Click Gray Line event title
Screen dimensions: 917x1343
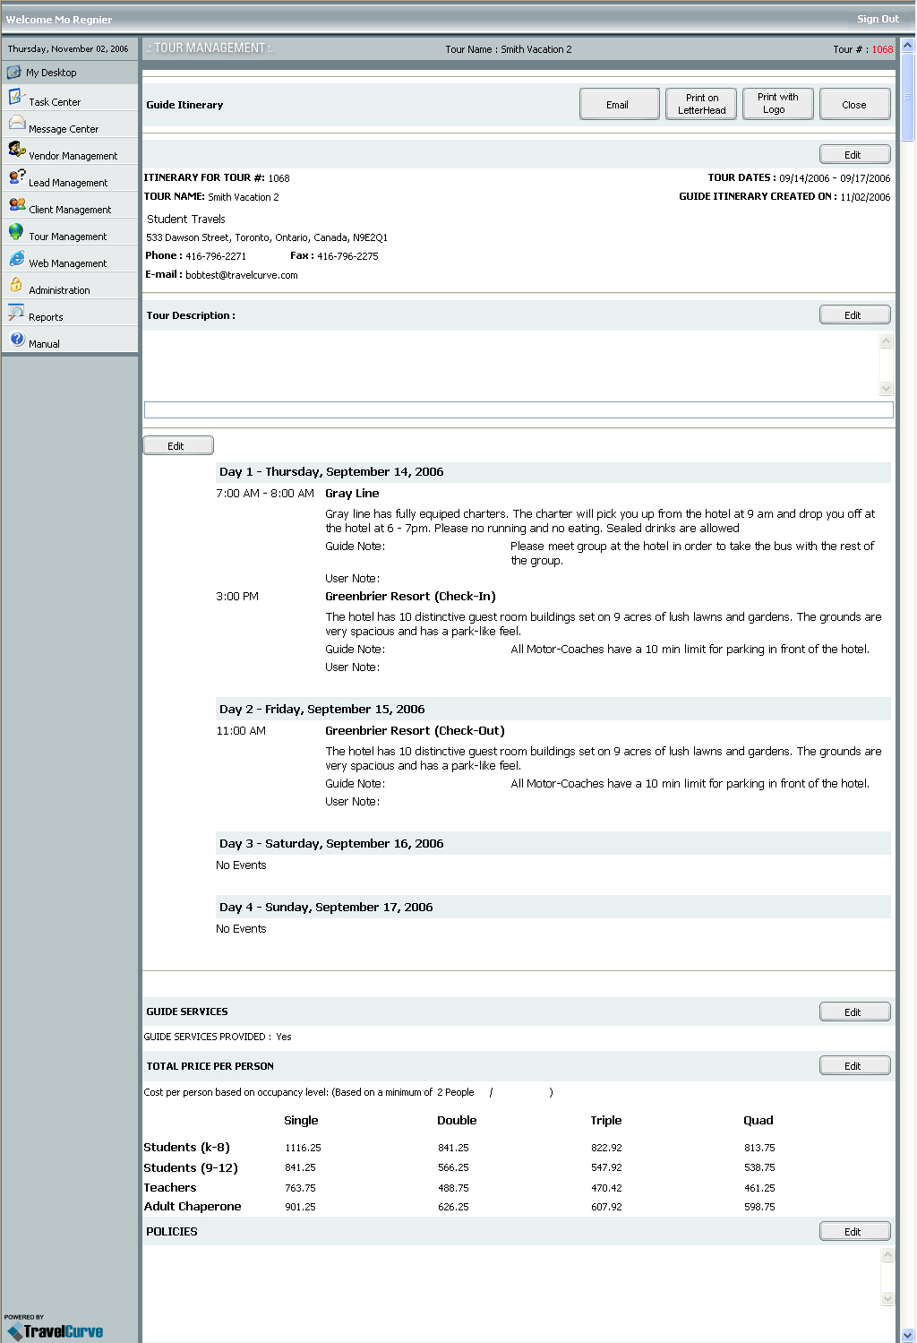[x=352, y=494]
